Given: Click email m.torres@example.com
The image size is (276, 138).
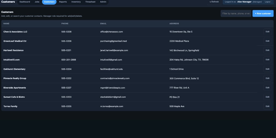Looking at the screenshot, I should (112, 106).
